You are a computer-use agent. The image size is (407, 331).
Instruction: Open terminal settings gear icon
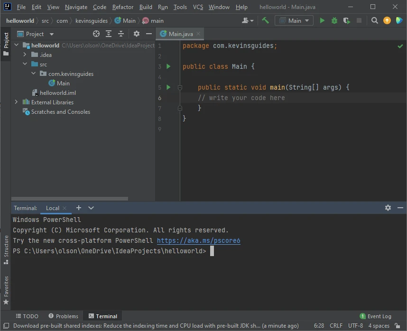point(388,208)
